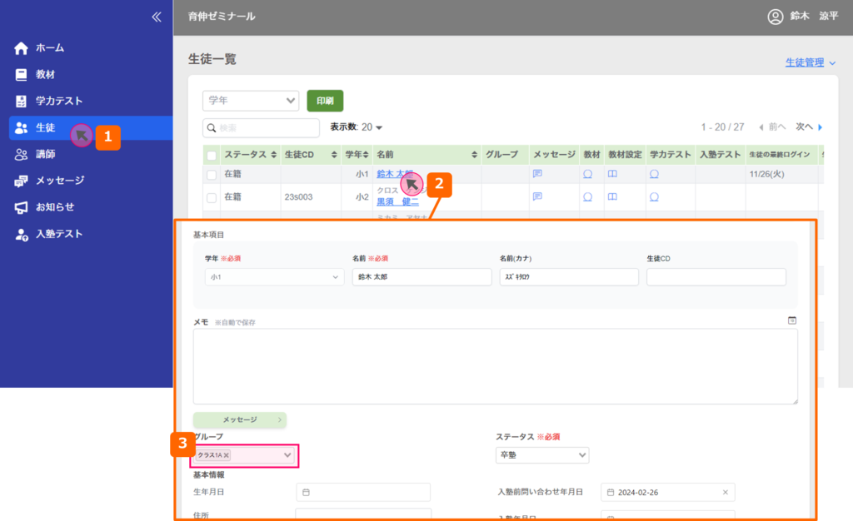This screenshot has height=521, width=853.
Task: Check the first 在籍 row checkbox
Action: (212, 174)
